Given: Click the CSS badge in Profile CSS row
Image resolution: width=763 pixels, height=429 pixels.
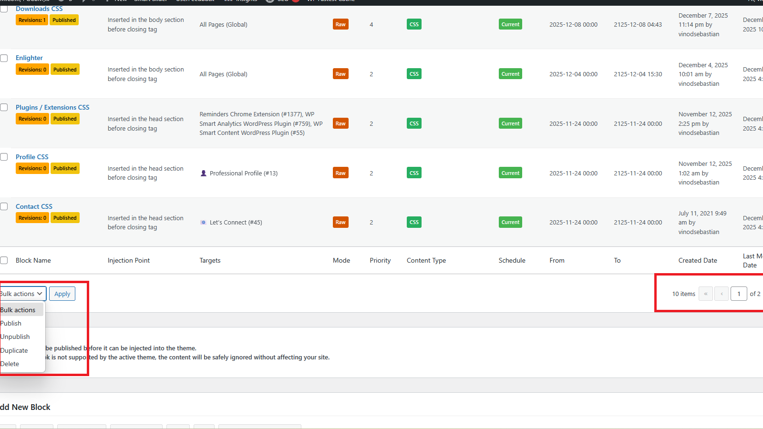Looking at the screenshot, I should [x=414, y=173].
